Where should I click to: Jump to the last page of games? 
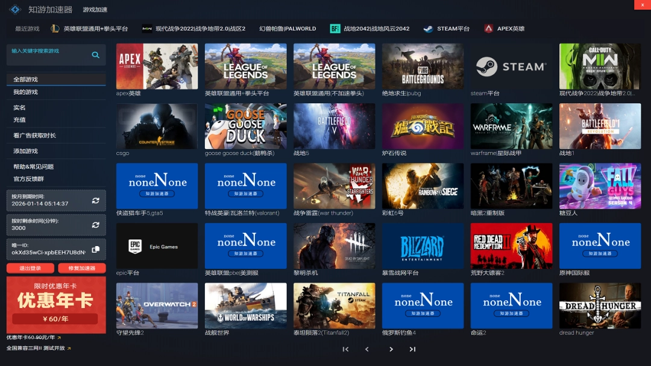412,349
